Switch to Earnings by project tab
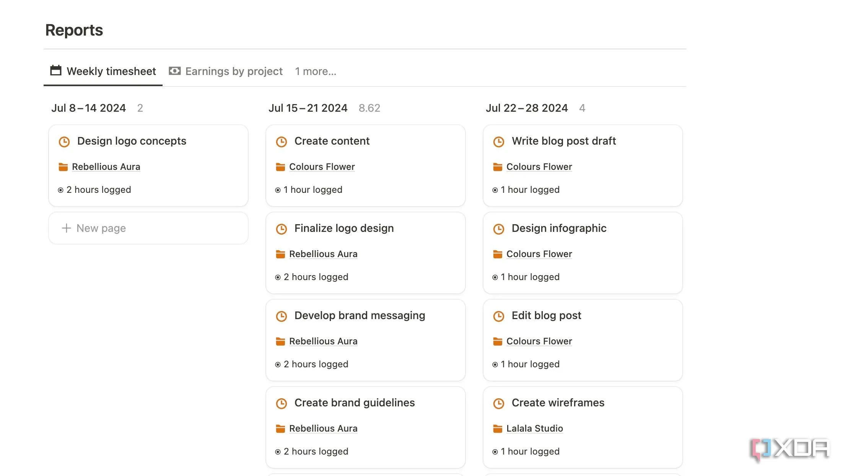Image resolution: width=843 pixels, height=476 pixels. (234, 71)
